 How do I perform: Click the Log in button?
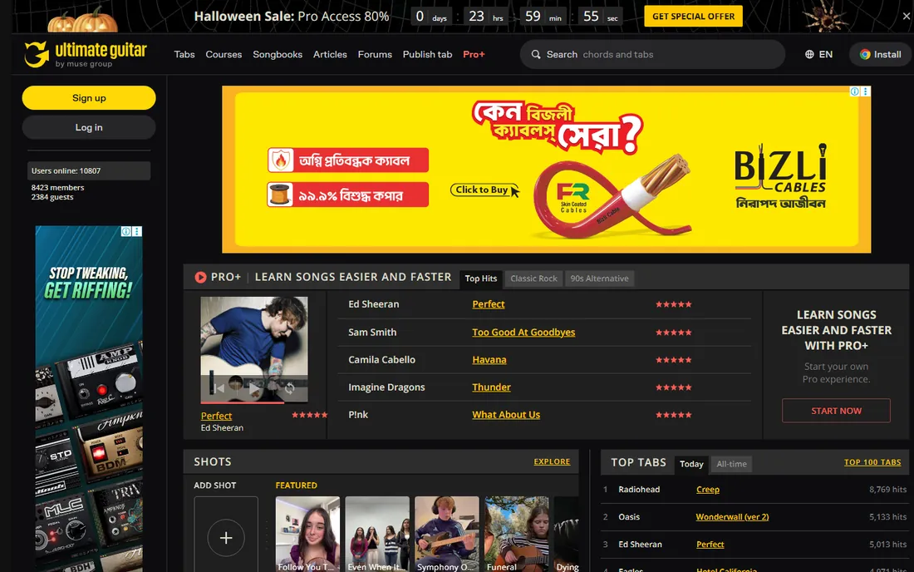89,127
